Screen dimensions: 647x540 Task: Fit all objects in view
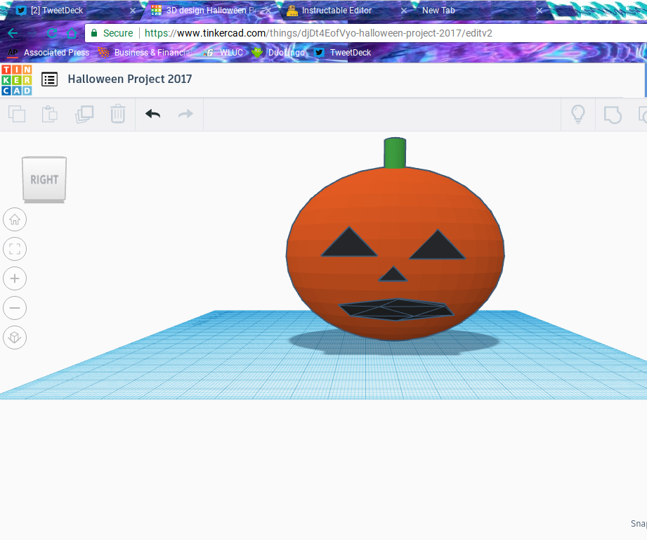pyautogui.click(x=15, y=249)
